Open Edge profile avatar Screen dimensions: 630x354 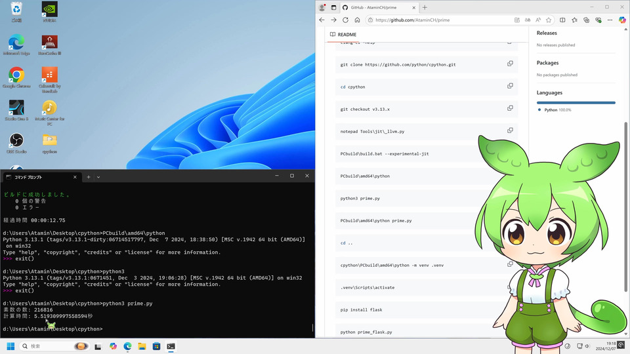pyautogui.click(x=322, y=7)
